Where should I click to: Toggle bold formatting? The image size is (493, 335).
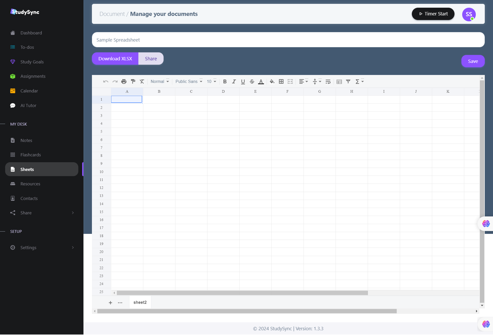pos(225,82)
